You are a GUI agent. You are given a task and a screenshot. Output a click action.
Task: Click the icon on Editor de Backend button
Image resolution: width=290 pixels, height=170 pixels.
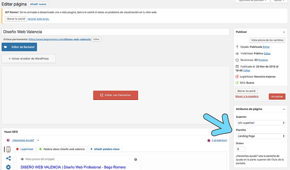click(5, 47)
